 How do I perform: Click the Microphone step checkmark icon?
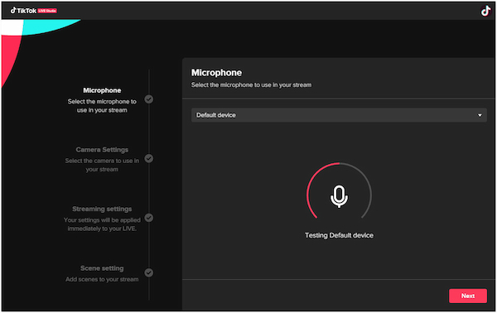(149, 99)
